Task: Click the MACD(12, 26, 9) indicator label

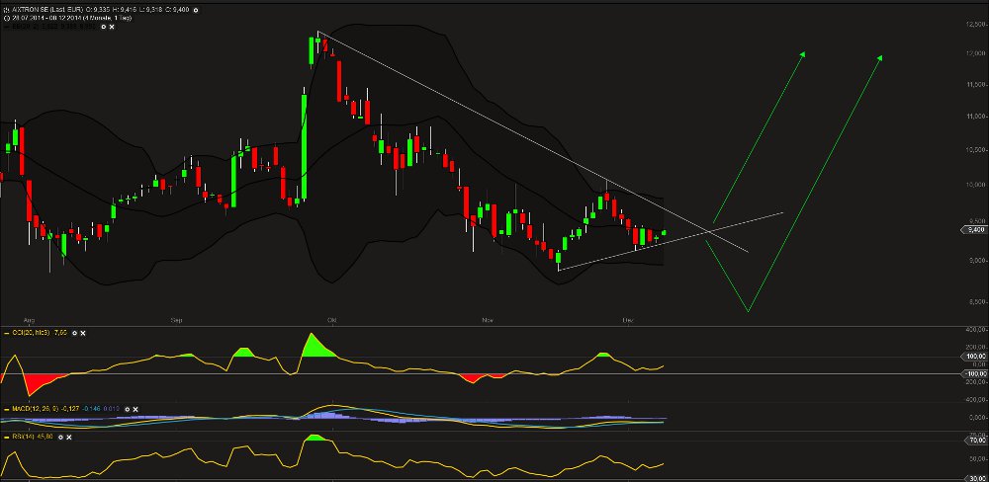Action: (x=36, y=409)
